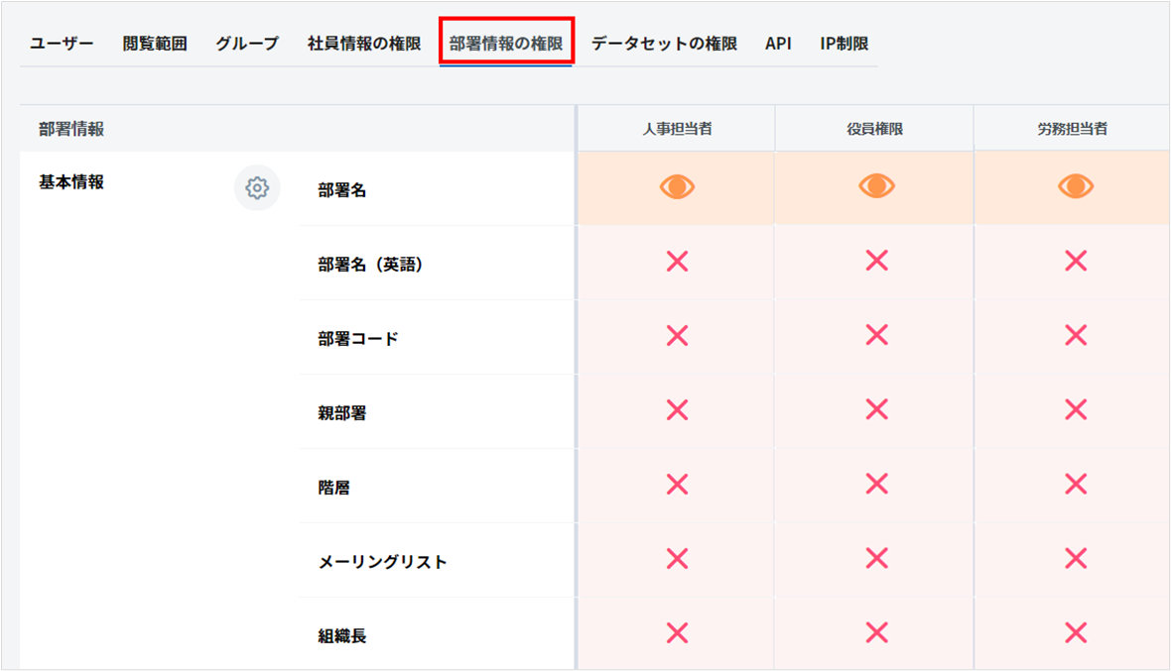Viewport: 1171px width, 671px height.
Task: Click X icon for 階層 under 人事担当者
Action: point(677,485)
